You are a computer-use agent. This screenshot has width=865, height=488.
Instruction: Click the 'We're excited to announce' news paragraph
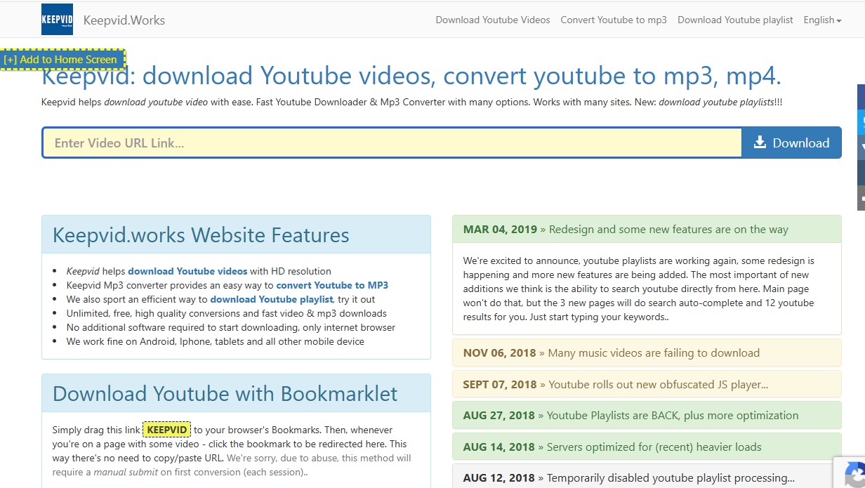pos(639,289)
